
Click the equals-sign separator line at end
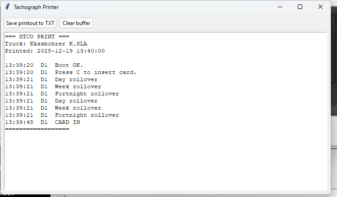37,129
